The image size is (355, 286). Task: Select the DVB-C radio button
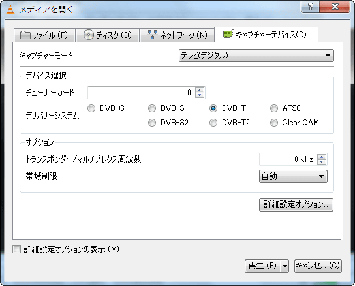coord(91,108)
